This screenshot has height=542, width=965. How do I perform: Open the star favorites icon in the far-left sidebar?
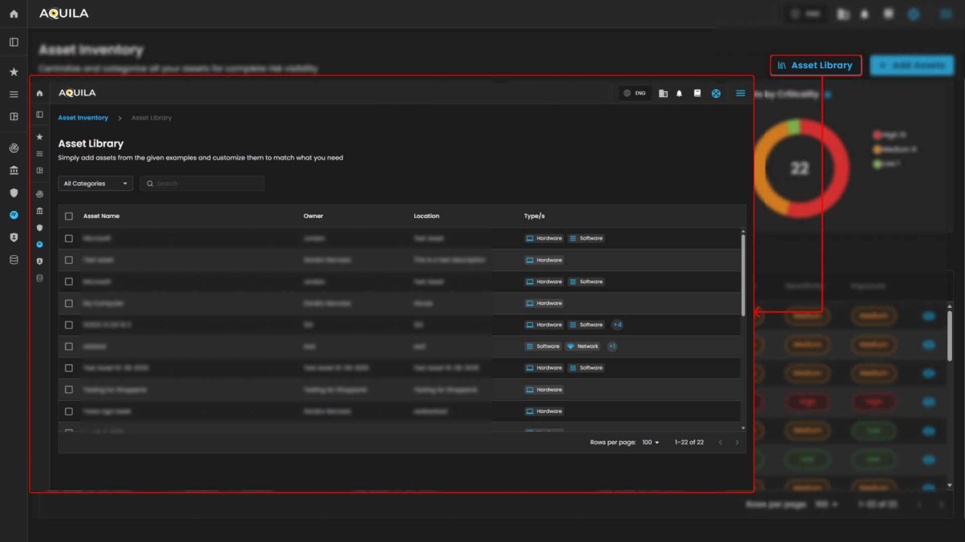coord(14,72)
